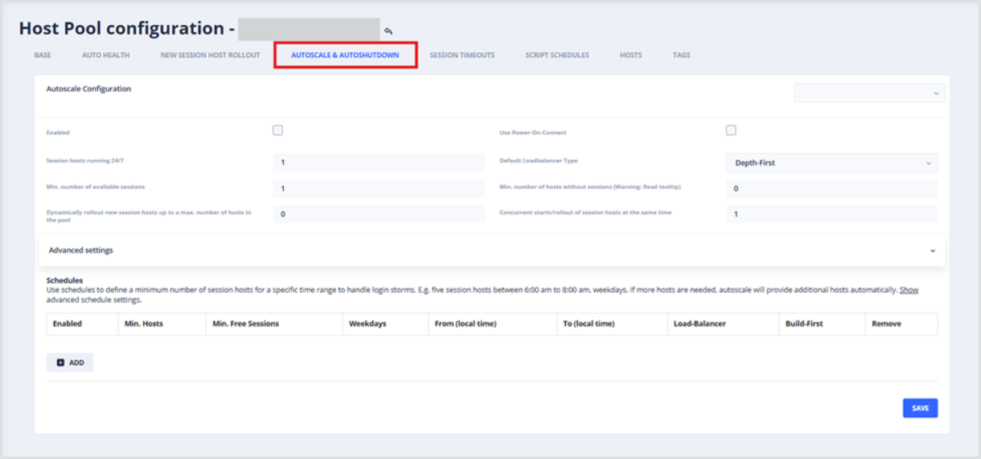This screenshot has height=459, width=981.
Task: Save the host pool configuration
Action: (920, 408)
